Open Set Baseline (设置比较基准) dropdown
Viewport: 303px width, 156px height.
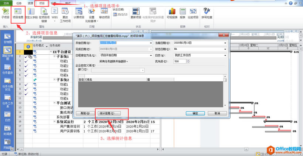92,15
